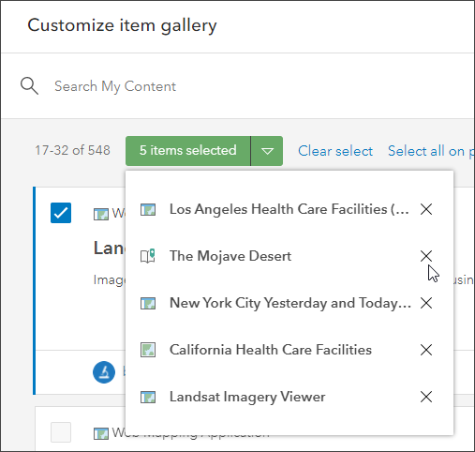Select California Health Care Facilities entry text
This screenshot has height=452, width=475.
(x=271, y=350)
